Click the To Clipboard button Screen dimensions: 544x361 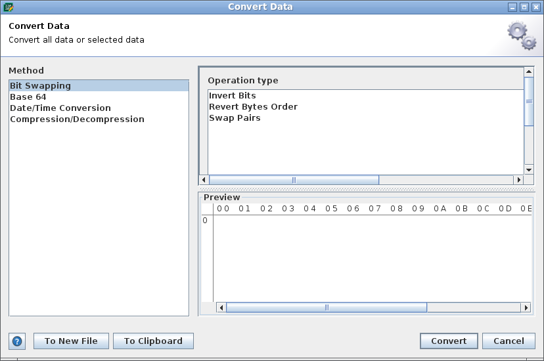pos(153,341)
